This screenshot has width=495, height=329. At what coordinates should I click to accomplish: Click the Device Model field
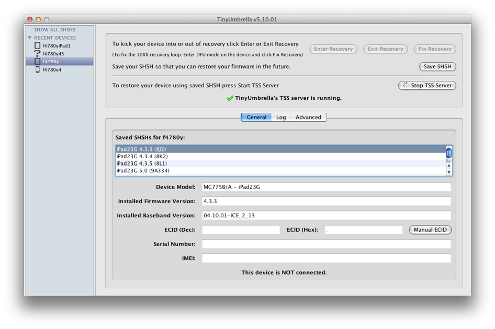coord(327,187)
